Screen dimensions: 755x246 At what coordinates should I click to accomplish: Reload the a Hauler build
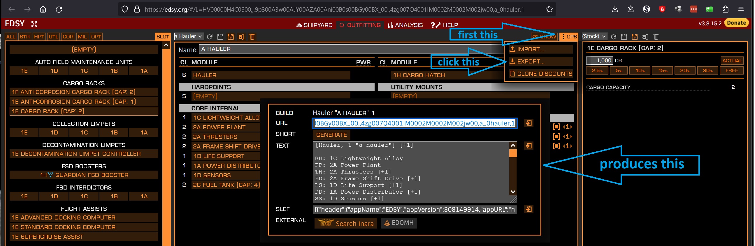coord(210,37)
